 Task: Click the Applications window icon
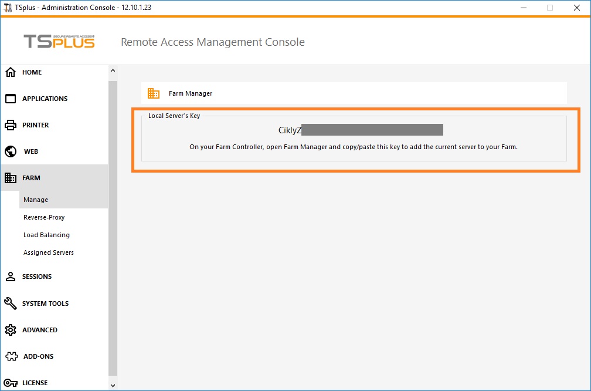(11, 99)
